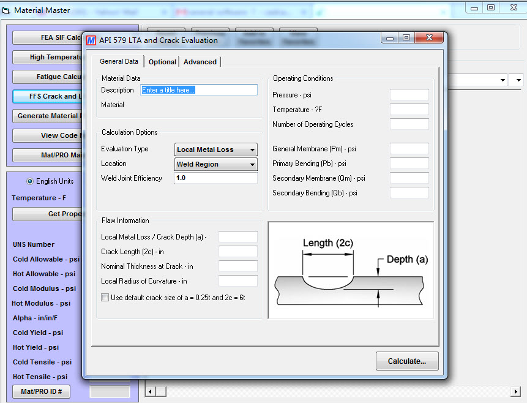
Task: Click the Description title input field
Action: (199, 90)
